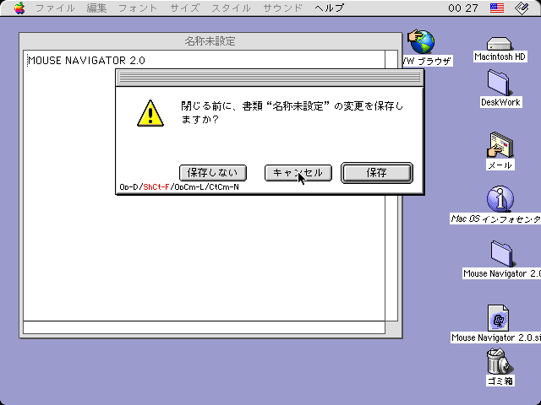Screen dimensions: 541x405
Task: Select the DeskWork folder icon
Action: click(500, 83)
